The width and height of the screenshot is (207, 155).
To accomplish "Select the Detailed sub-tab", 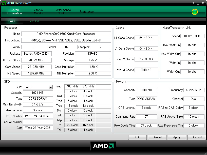I will [x=34, y=21].
